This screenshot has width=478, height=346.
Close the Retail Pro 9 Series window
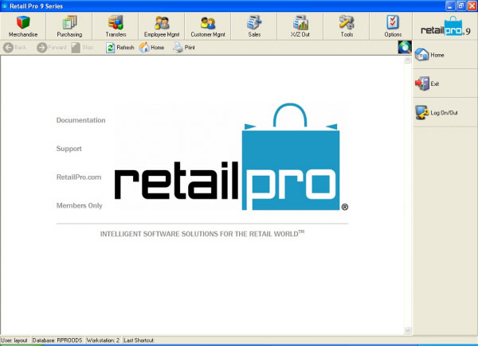[x=472, y=6]
